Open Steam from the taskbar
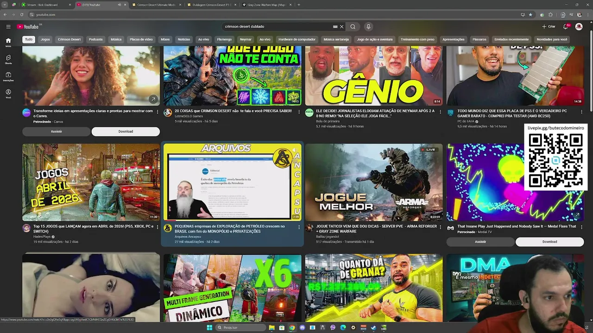 pyautogui.click(x=373, y=327)
